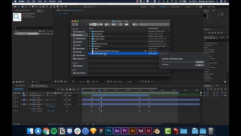This screenshot has height=136, width=241.
Task: Select the Pen tool
Action: tap(44, 7)
